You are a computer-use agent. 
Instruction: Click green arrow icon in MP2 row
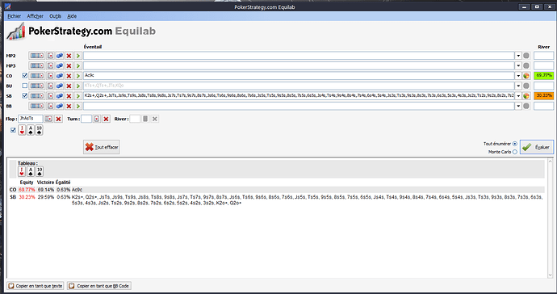click(x=78, y=56)
